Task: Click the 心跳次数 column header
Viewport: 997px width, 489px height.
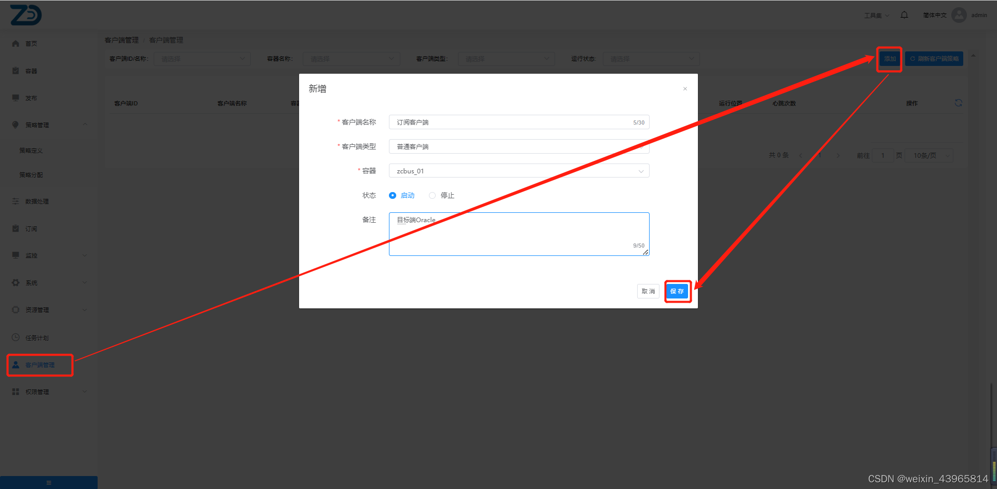Action: pyautogui.click(x=784, y=103)
